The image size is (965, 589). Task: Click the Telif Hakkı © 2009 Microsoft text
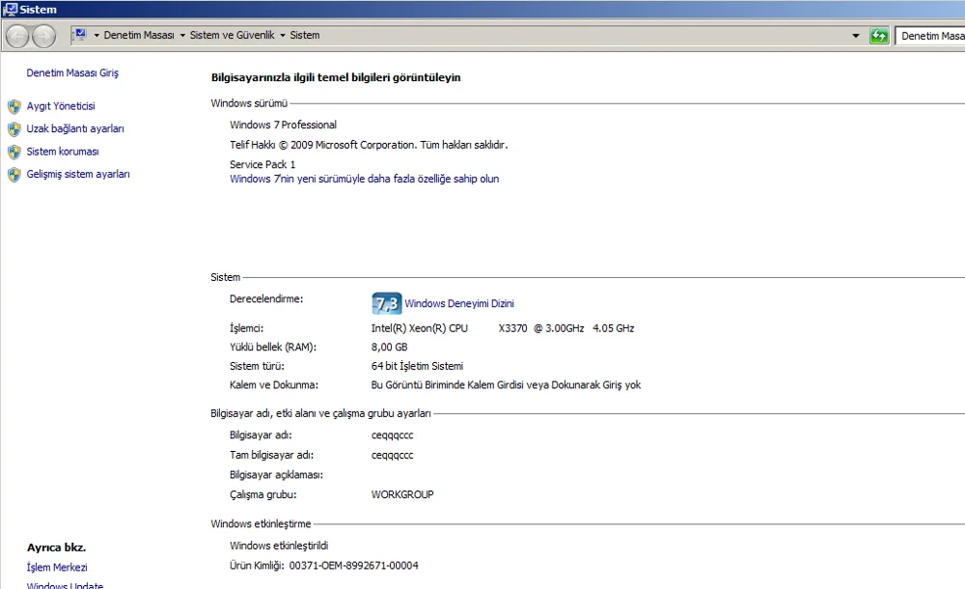pos(369,145)
